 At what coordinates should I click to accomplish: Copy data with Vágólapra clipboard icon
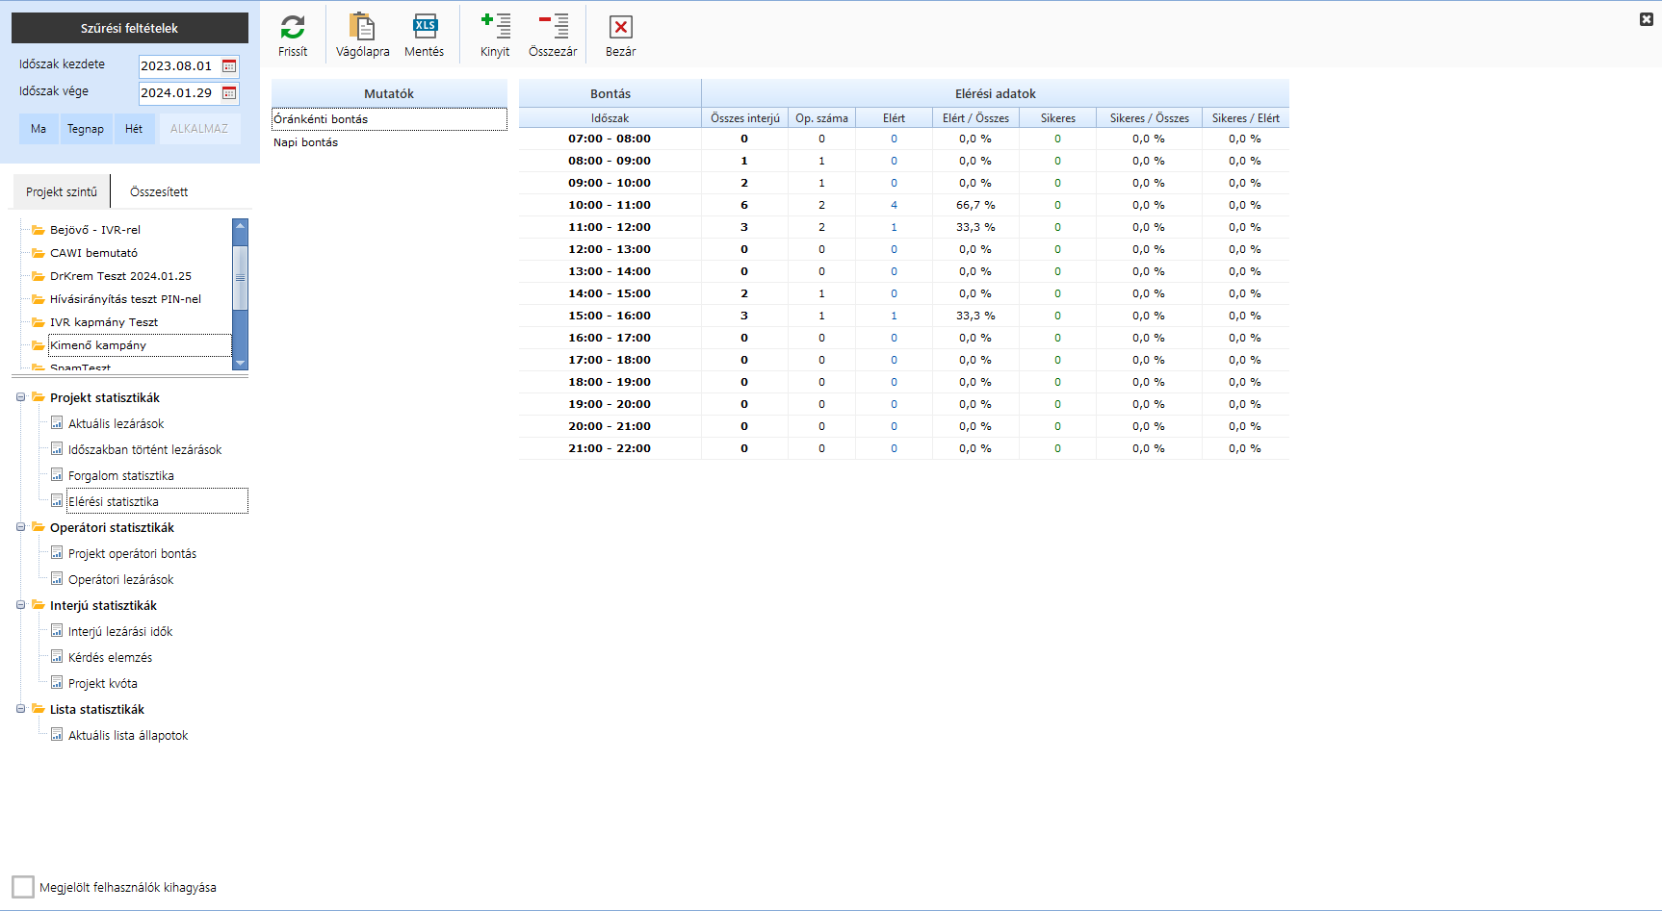point(362,27)
